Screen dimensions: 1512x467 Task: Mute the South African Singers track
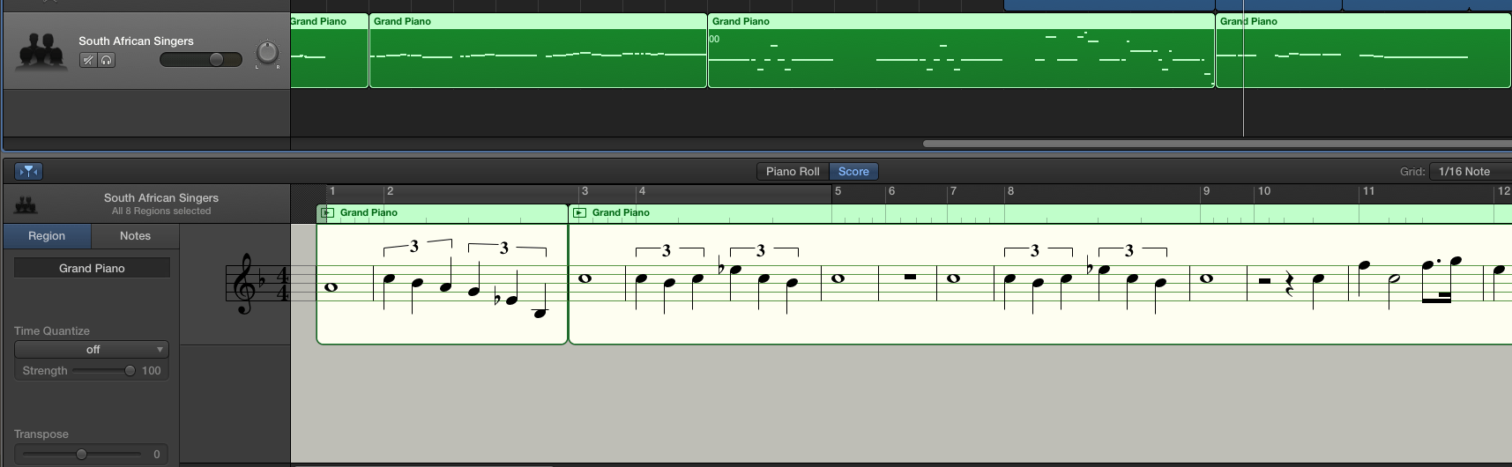coord(88,60)
